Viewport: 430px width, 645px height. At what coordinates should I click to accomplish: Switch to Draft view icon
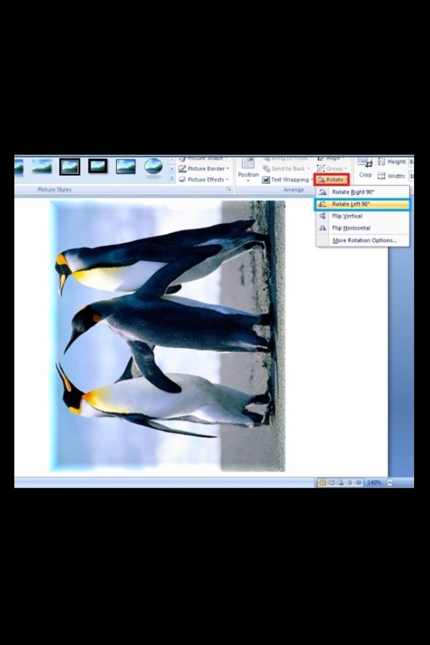(x=358, y=482)
